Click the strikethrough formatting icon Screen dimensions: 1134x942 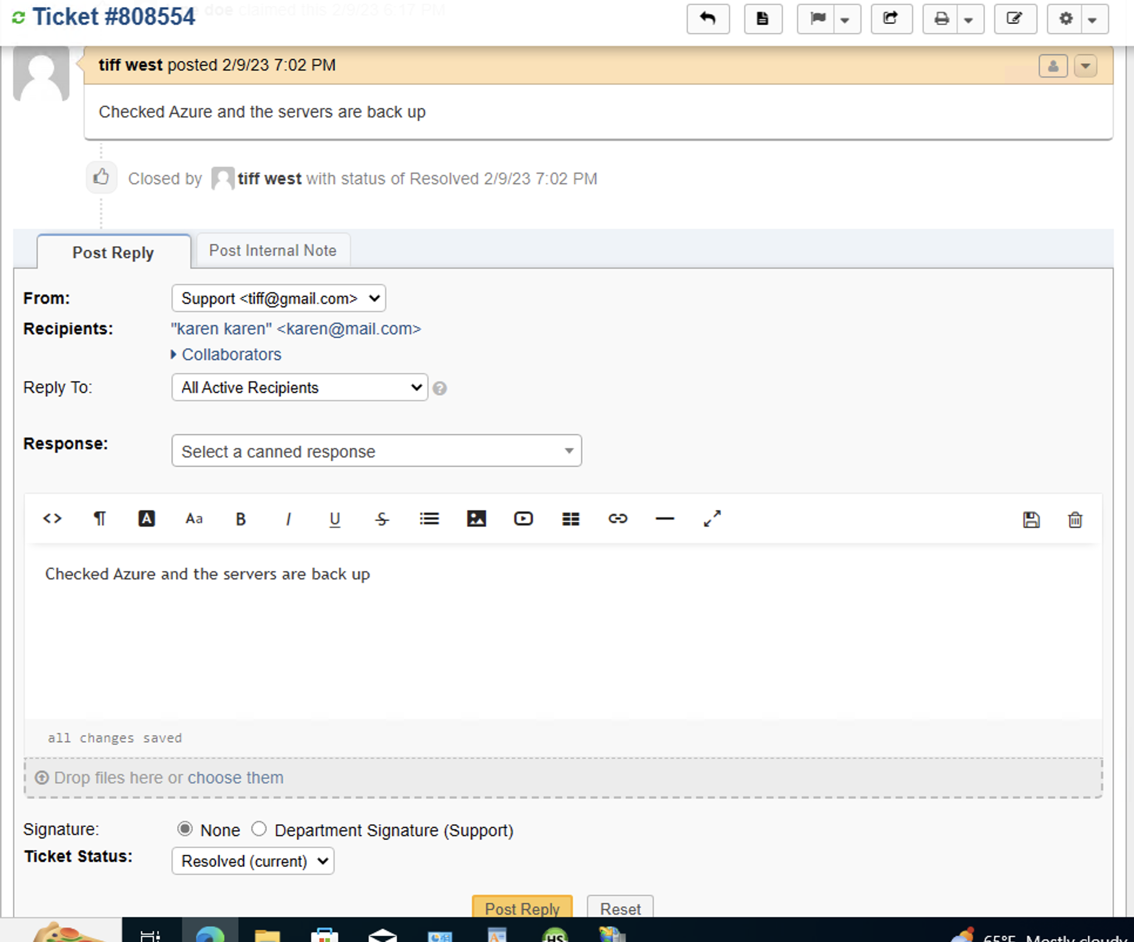[382, 519]
